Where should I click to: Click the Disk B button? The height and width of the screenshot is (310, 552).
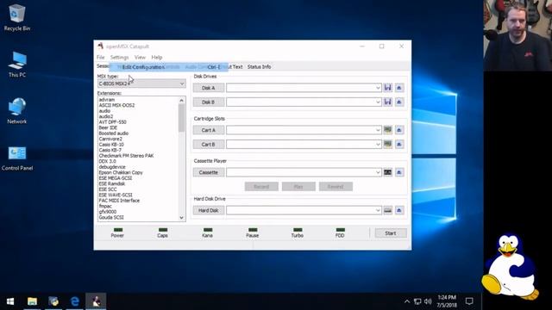click(x=209, y=102)
